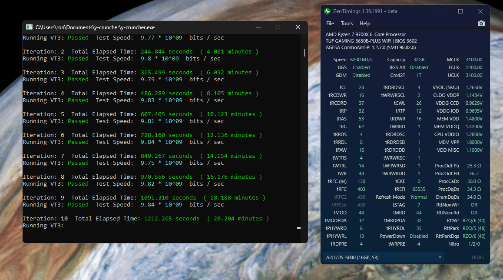The width and height of the screenshot is (503, 280).
Task: Close the y-cruncher console window
Action: 298,27
